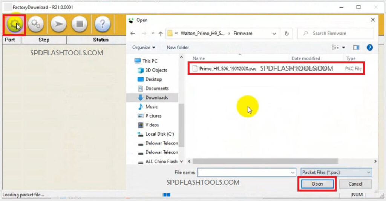Start downloading with the play arrow icon
This screenshot has height=201, width=386.
click(58, 24)
